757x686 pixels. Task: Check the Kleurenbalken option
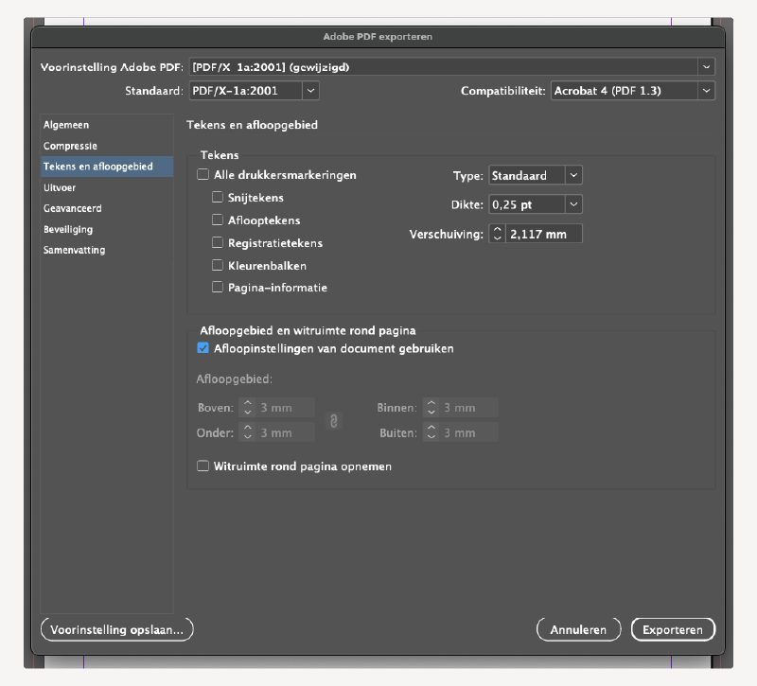(218, 265)
